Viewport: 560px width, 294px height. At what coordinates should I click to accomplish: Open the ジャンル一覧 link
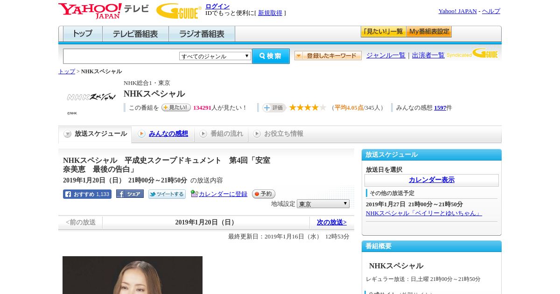point(386,56)
